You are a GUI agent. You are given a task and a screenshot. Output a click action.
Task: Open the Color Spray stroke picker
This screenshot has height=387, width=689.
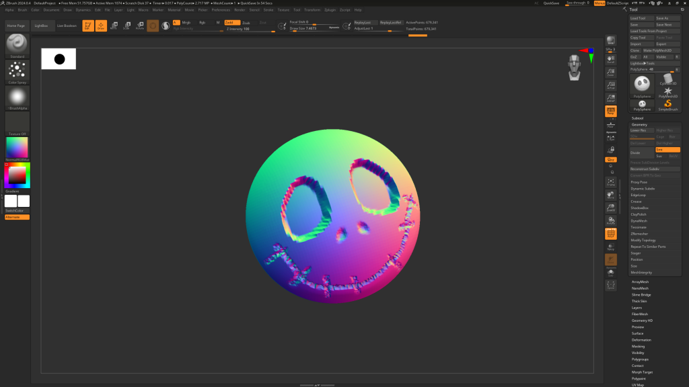(17, 70)
